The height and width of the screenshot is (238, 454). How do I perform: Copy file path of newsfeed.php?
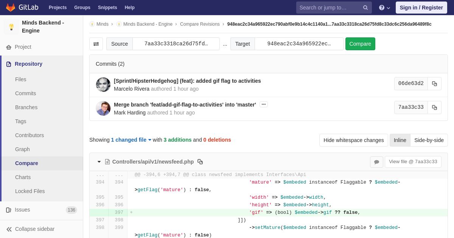(200, 162)
